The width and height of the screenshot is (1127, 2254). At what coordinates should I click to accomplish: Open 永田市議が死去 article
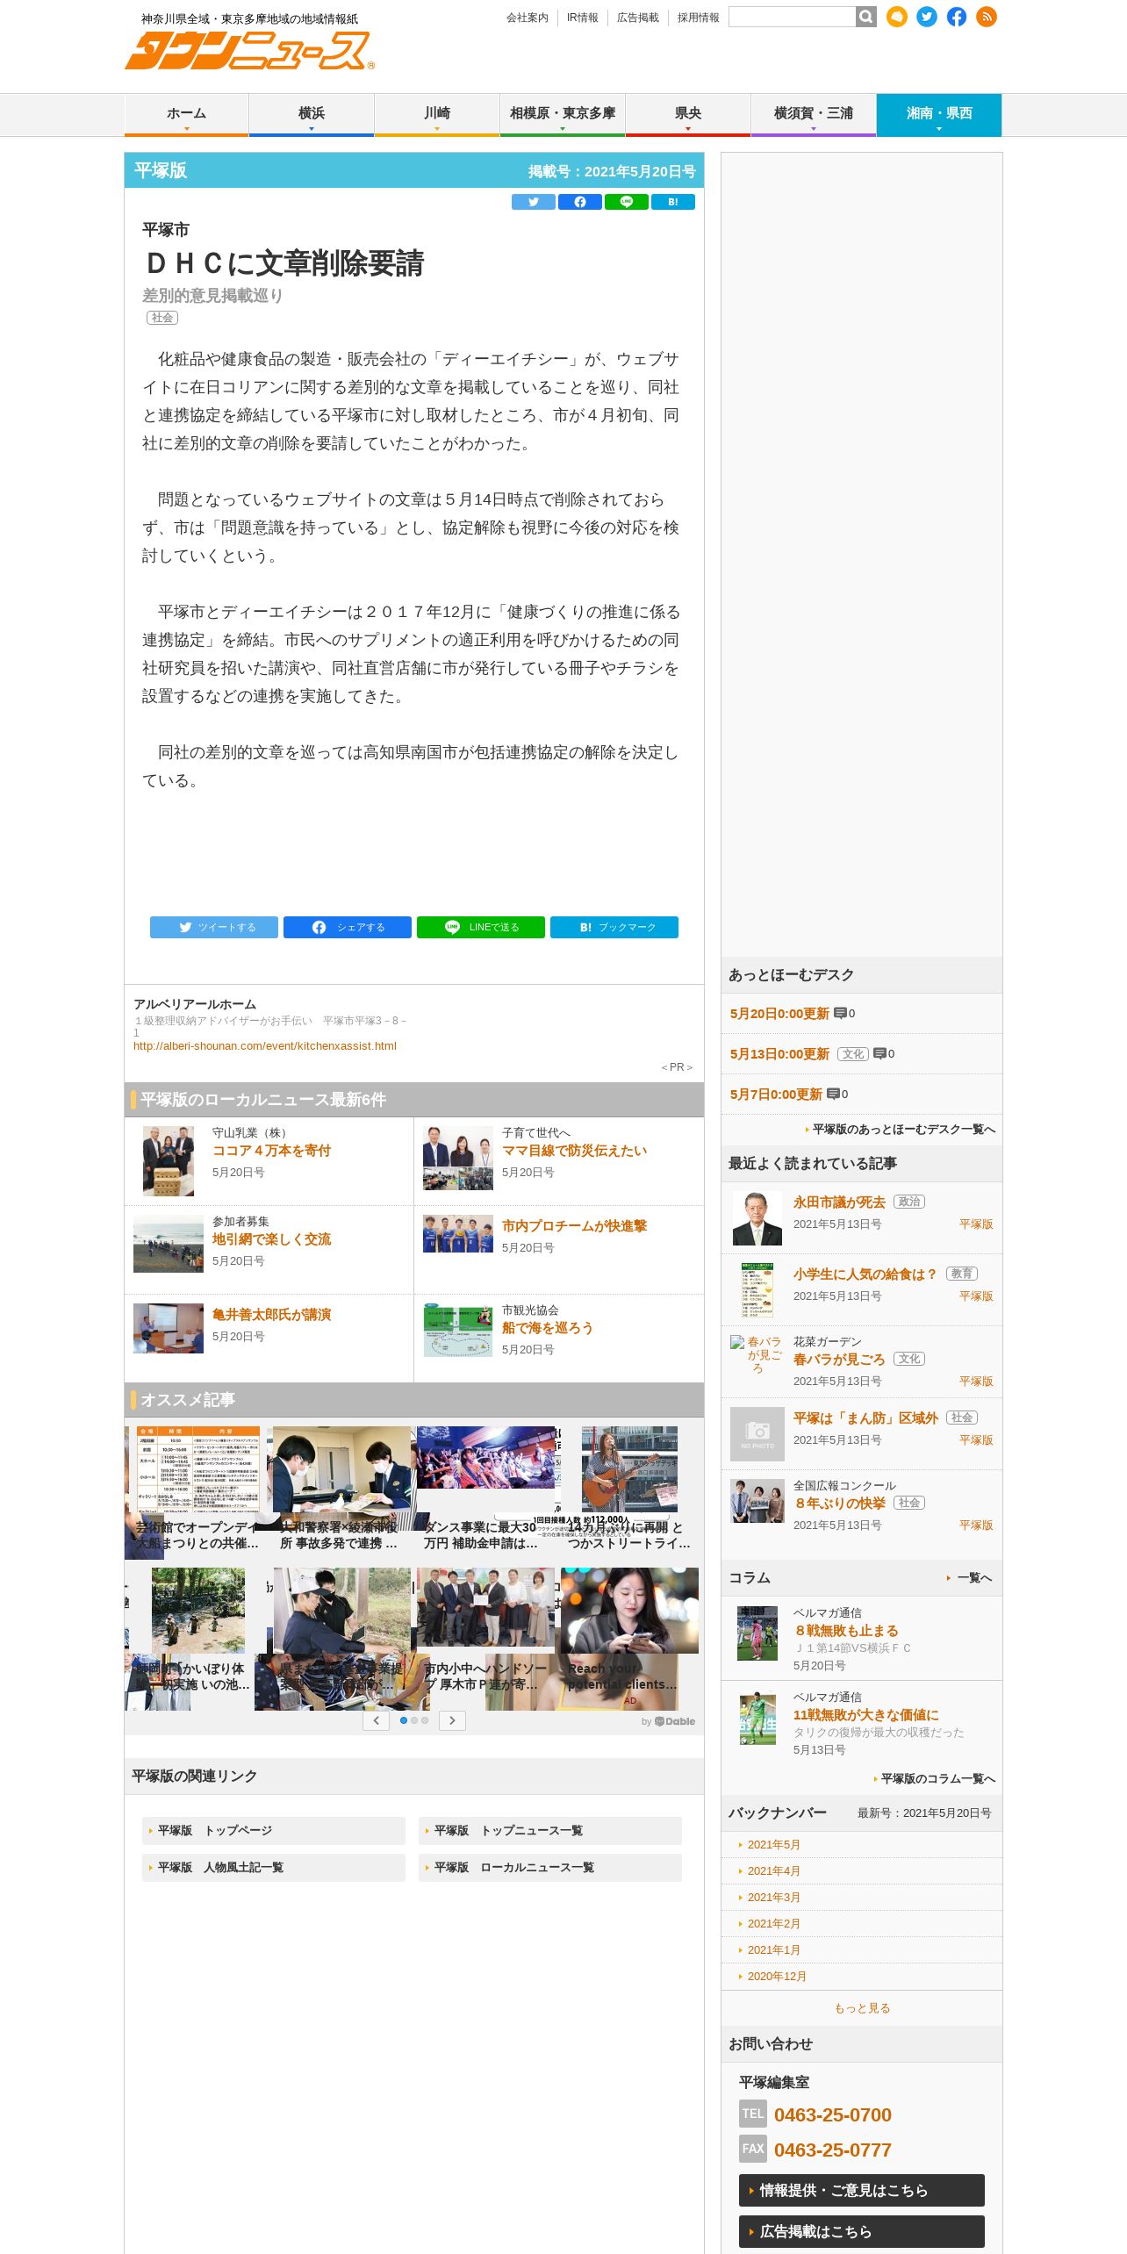[x=839, y=1202]
